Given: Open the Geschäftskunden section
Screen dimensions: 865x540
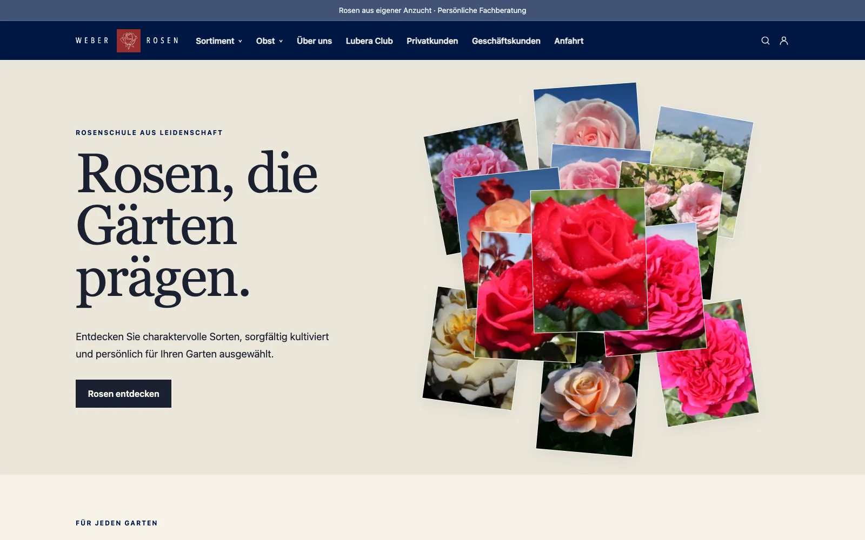Looking at the screenshot, I should [x=506, y=41].
